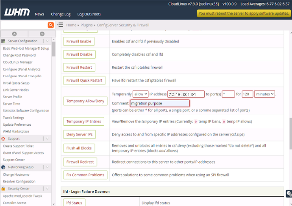The image size is (292, 206).
Task: Open Server Time
Action: coord(11,104)
